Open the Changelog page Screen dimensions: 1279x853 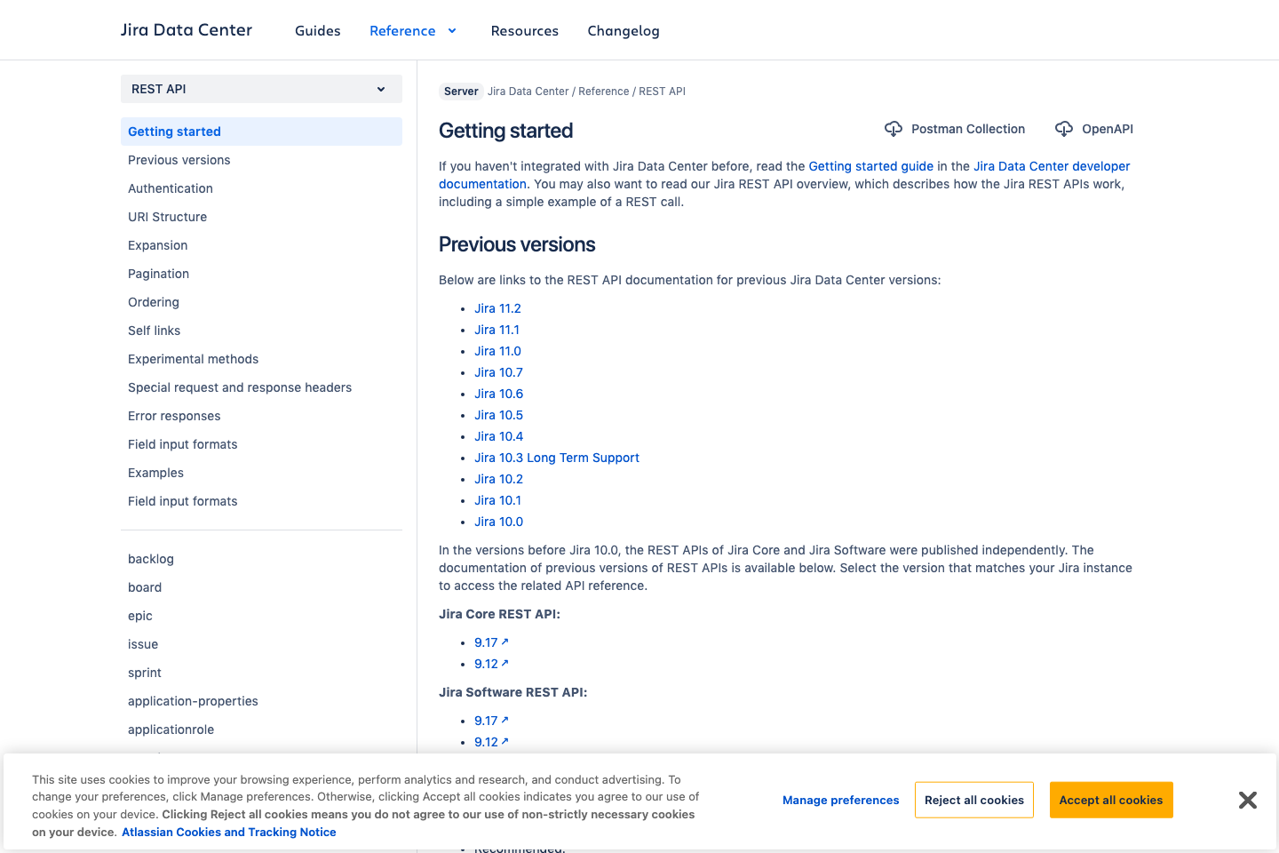[x=623, y=30]
